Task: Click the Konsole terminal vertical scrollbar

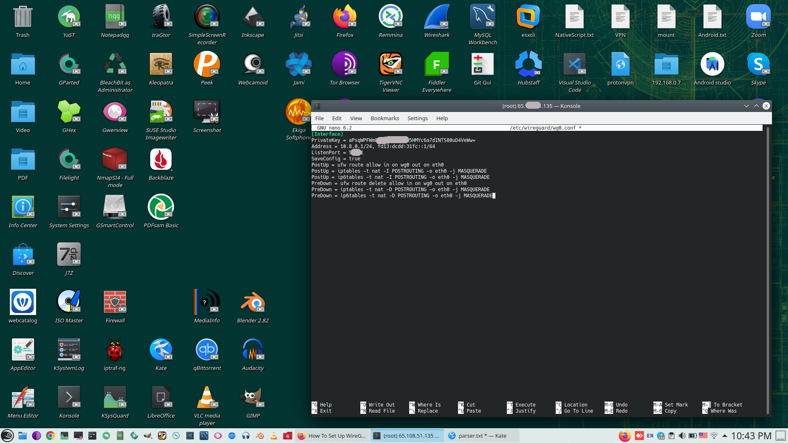Action: (x=767, y=271)
